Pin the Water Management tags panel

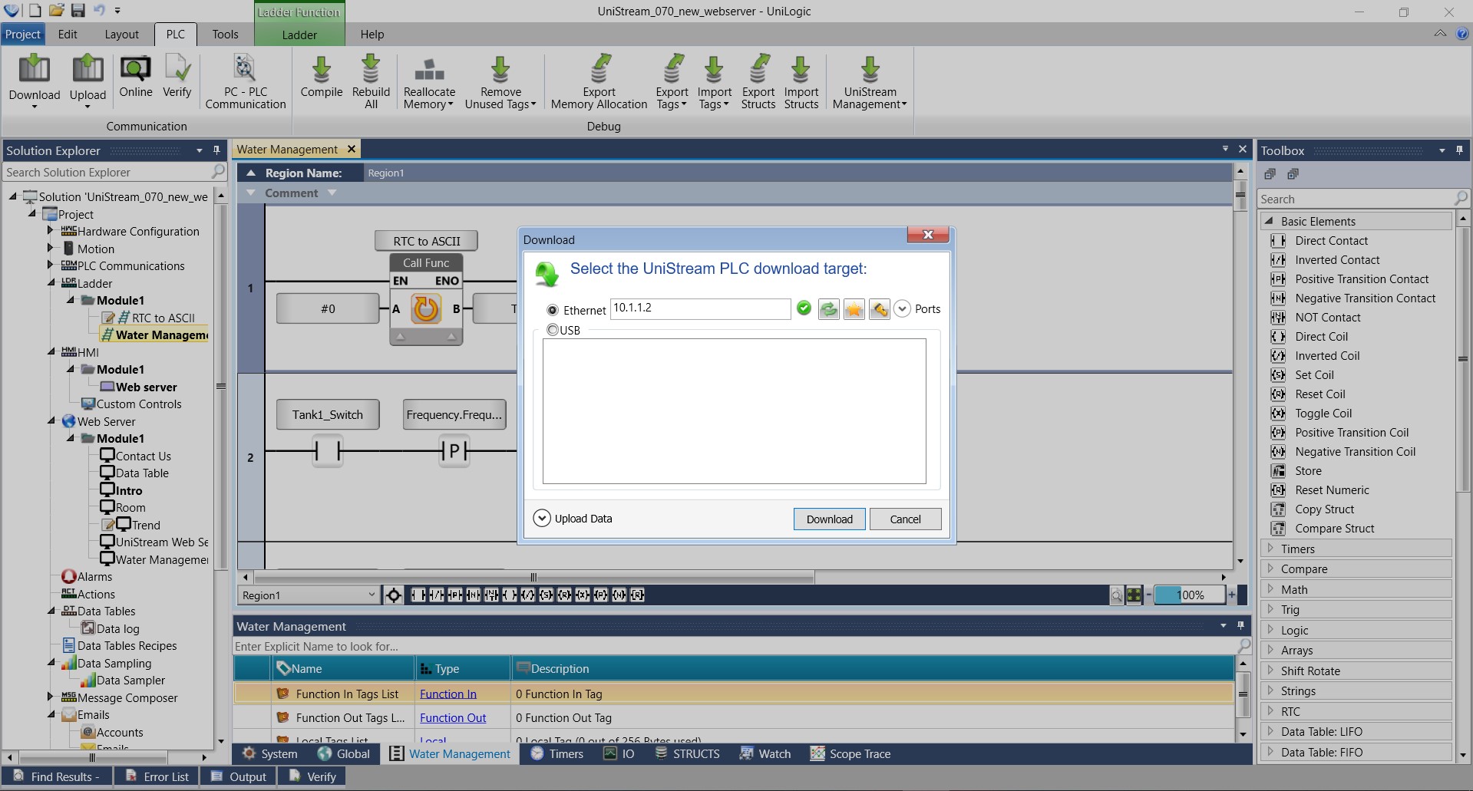[1240, 626]
